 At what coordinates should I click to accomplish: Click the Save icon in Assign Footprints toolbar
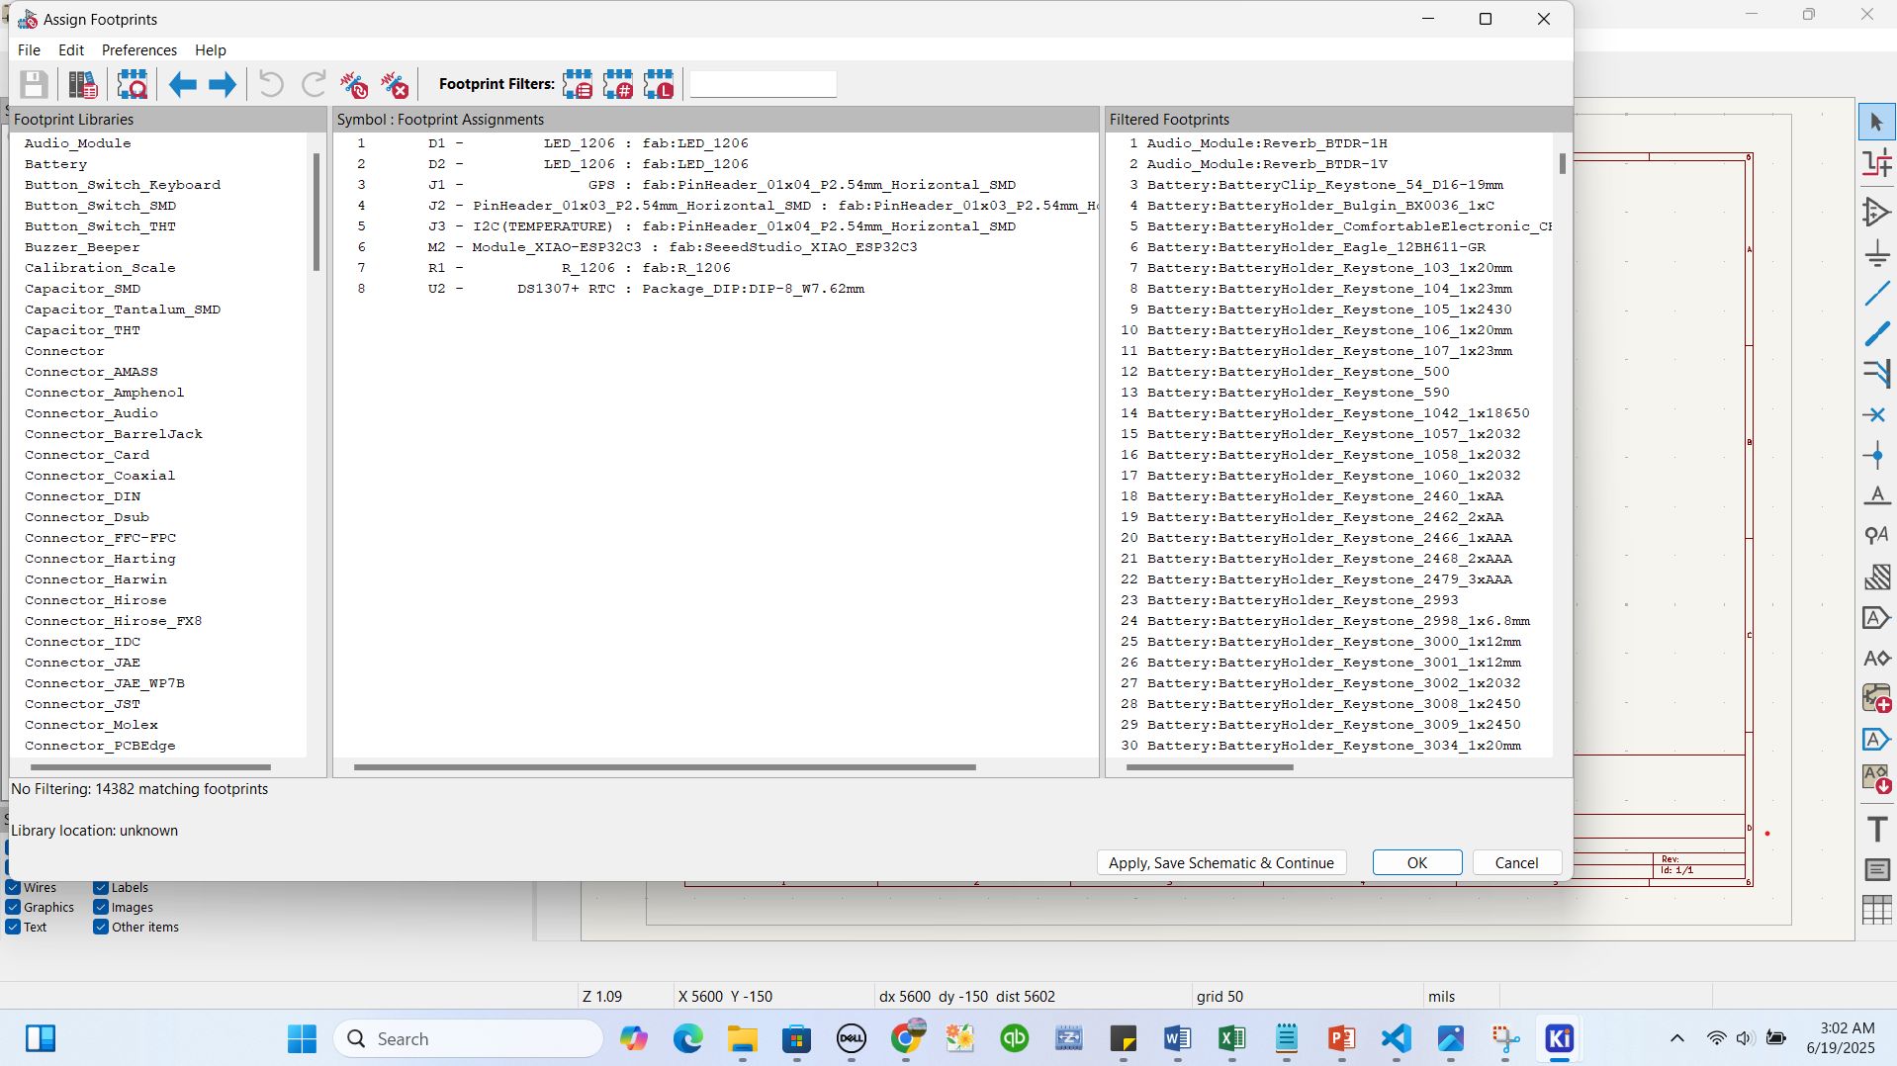coord(34,85)
